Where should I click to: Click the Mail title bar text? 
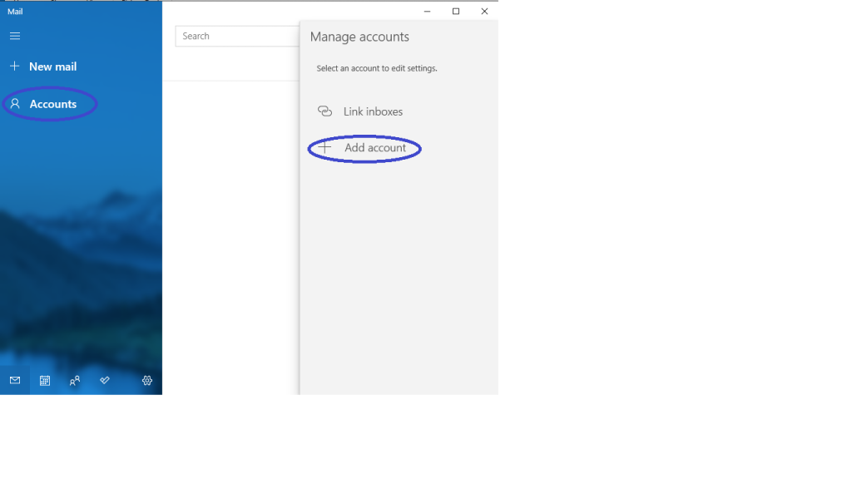click(15, 12)
